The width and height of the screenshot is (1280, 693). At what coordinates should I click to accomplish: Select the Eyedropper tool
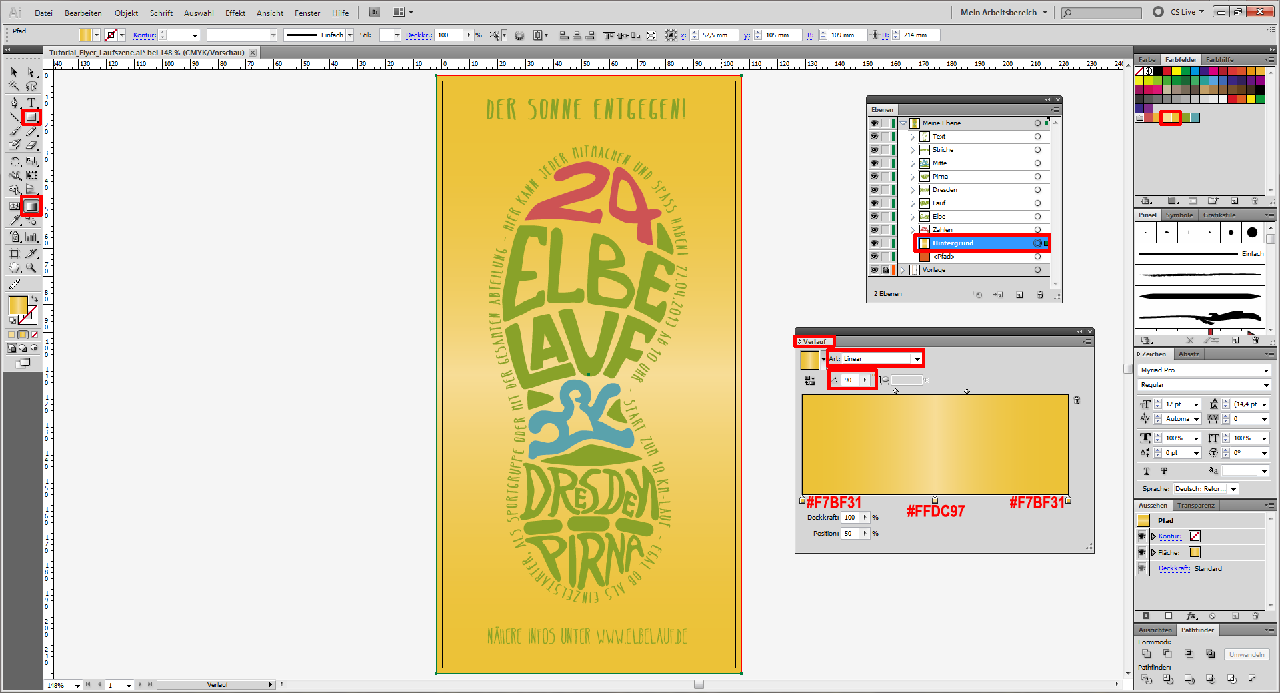[15, 220]
